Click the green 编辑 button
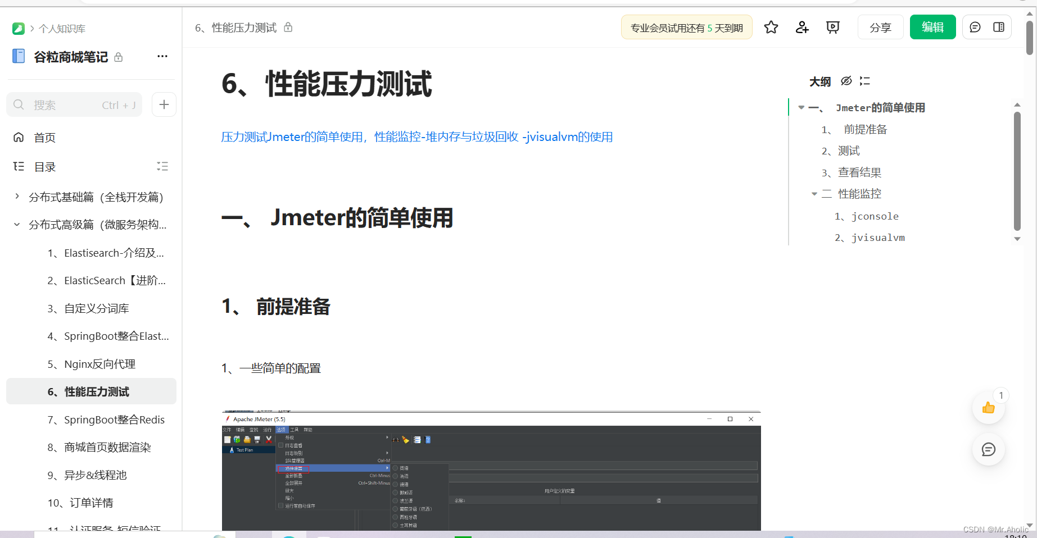1037x538 pixels. [x=932, y=26]
